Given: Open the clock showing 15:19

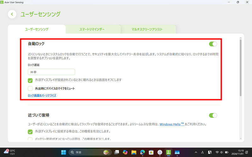Looking at the screenshot, I should click(x=238, y=152).
